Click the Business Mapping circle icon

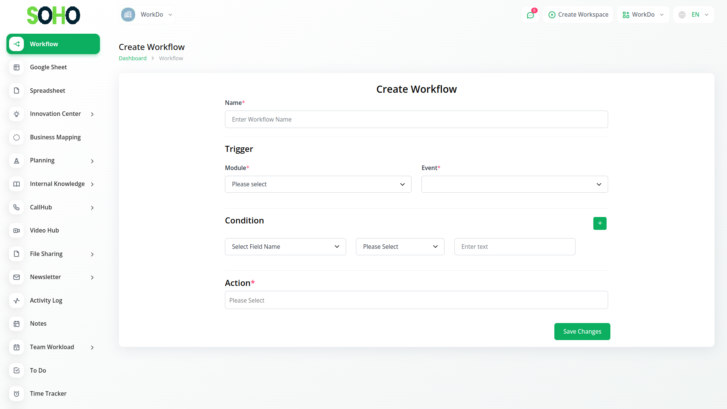click(x=17, y=137)
